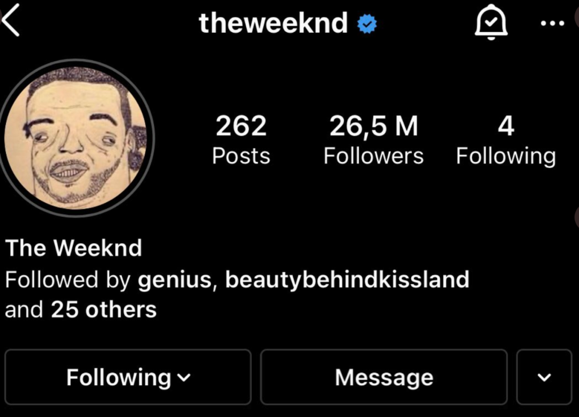Open the 4 Following list
Screen dimensions: 579x417
(506, 140)
